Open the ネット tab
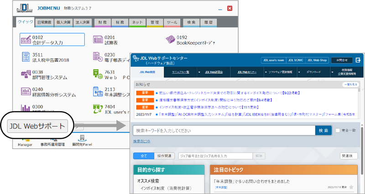 (x=137, y=23)
